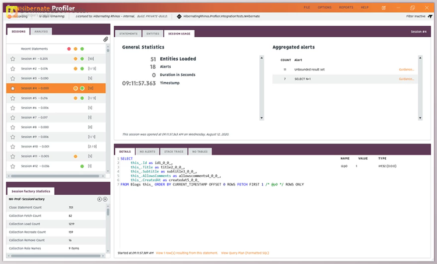Click Close Statement Count statistic row

(56, 207)
